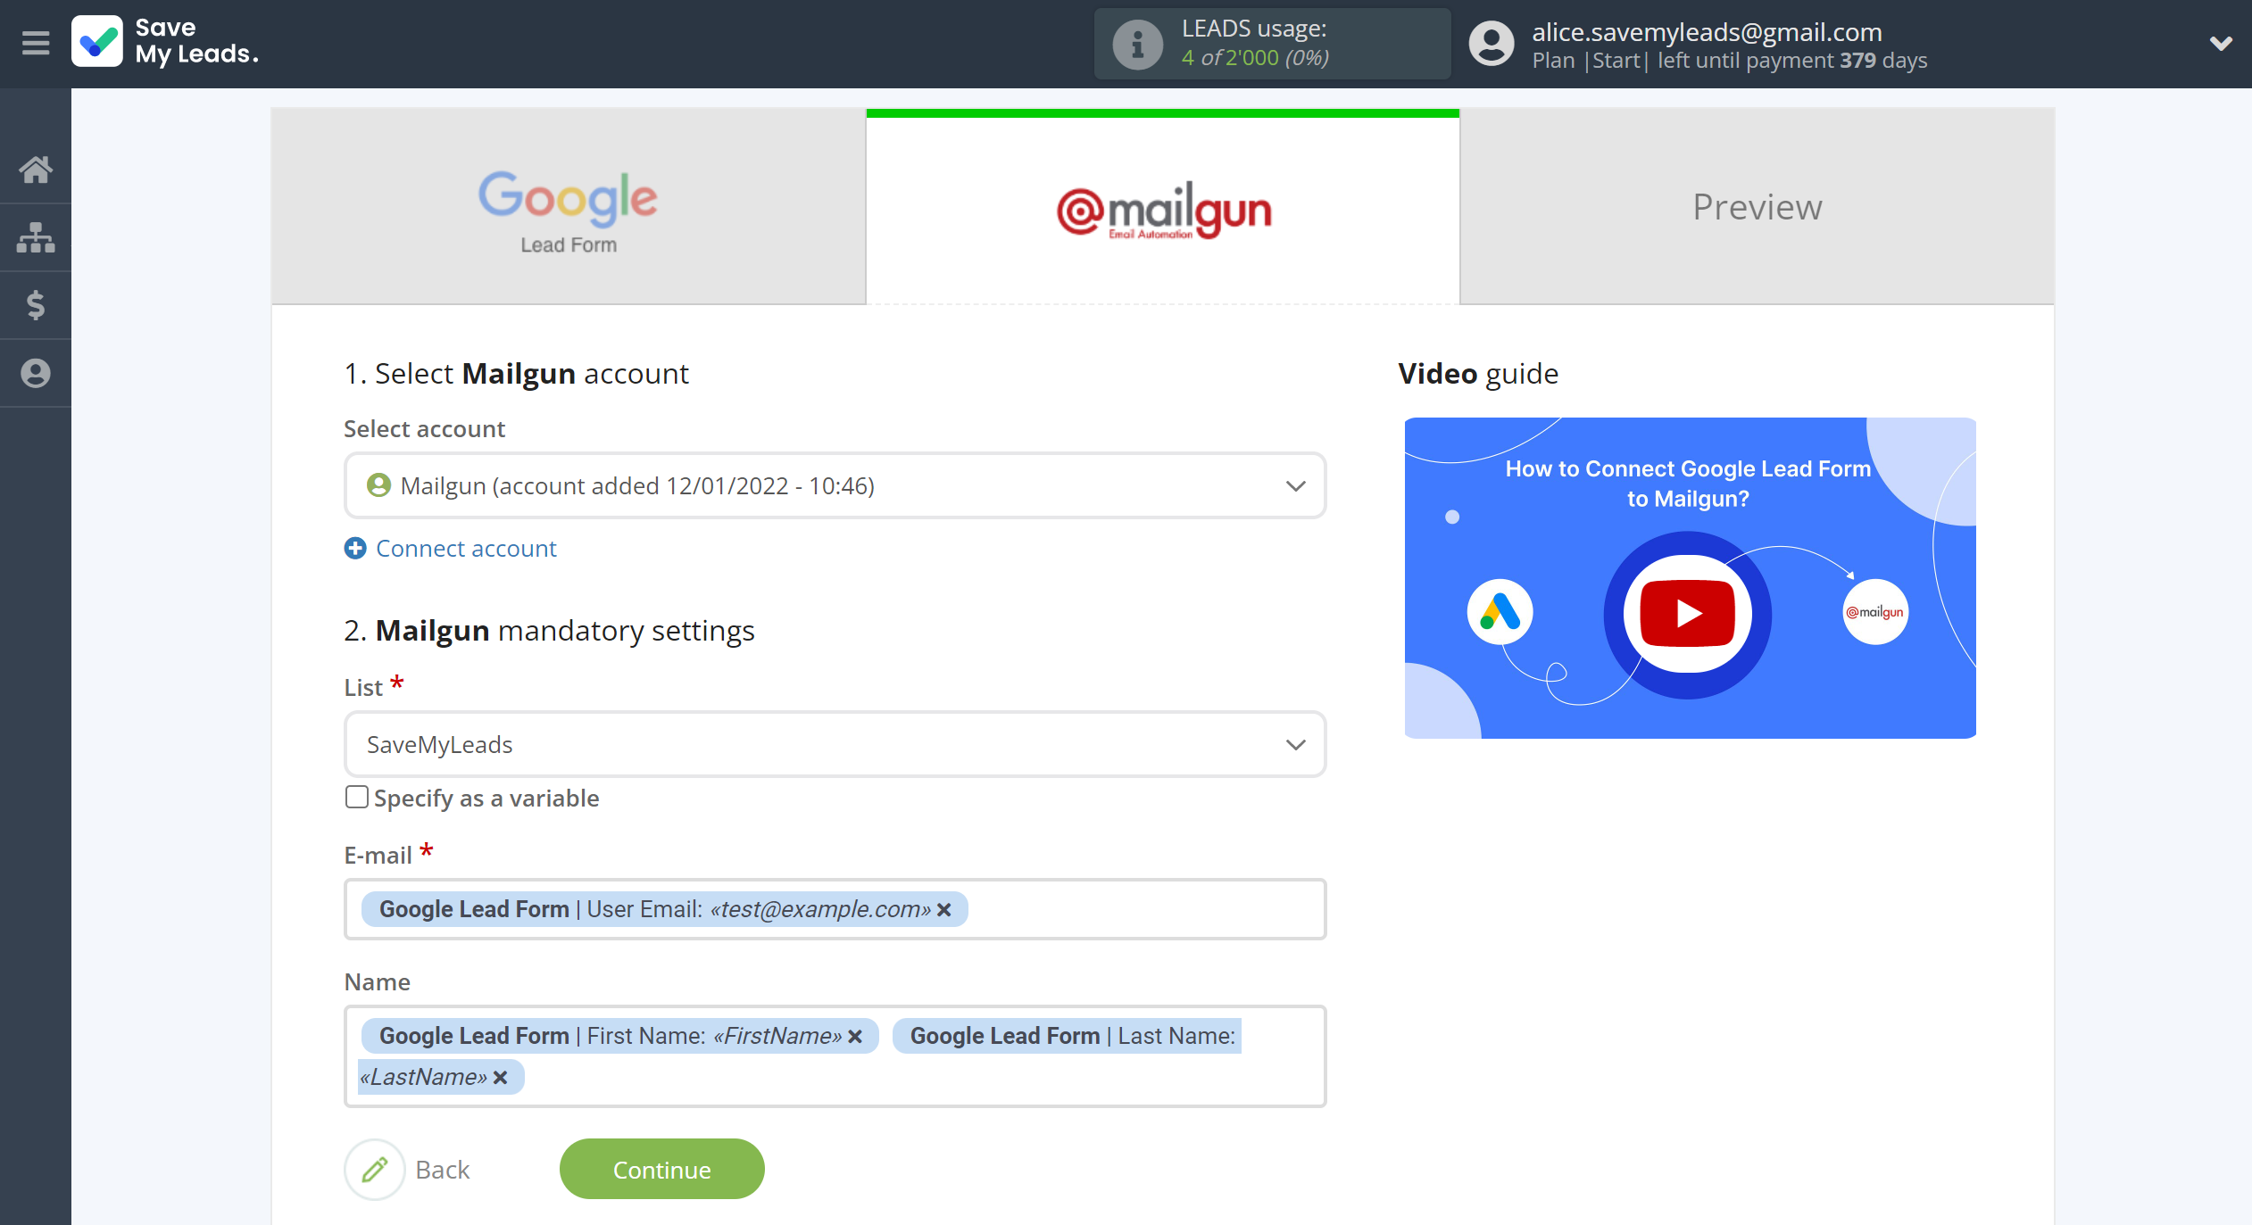Click the Google Lead Form First Name tag
Image resolution: width=2252 pixels, height=1225 pixels.
[619, 1036]
